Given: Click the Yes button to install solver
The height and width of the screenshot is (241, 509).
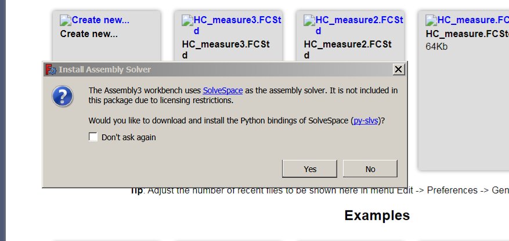Looking at the screenshot, I should [309, 169].
